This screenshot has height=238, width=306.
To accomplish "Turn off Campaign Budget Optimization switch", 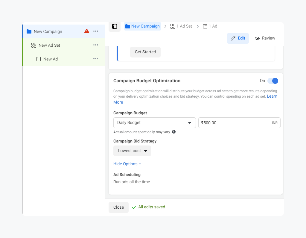I will tap(273, 81).
